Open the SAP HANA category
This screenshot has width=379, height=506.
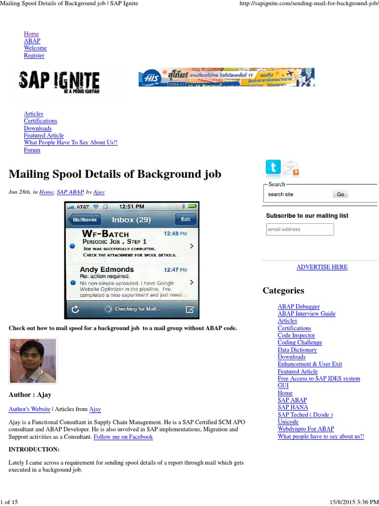(x=293, y=407)
